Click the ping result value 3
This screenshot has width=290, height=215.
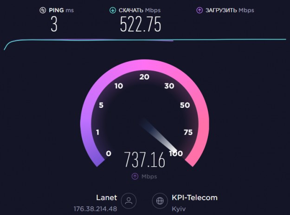(x=54, y=24)
